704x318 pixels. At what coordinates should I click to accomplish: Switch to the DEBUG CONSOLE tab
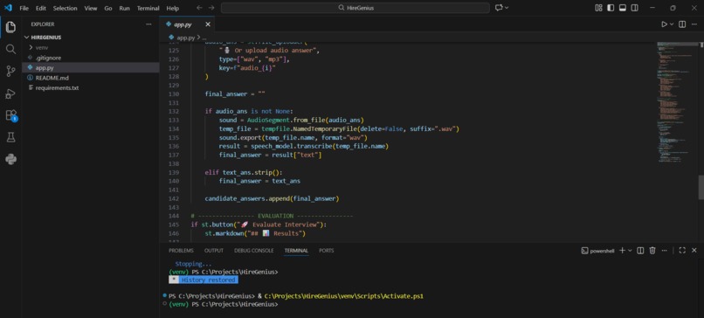coord(253,251)
